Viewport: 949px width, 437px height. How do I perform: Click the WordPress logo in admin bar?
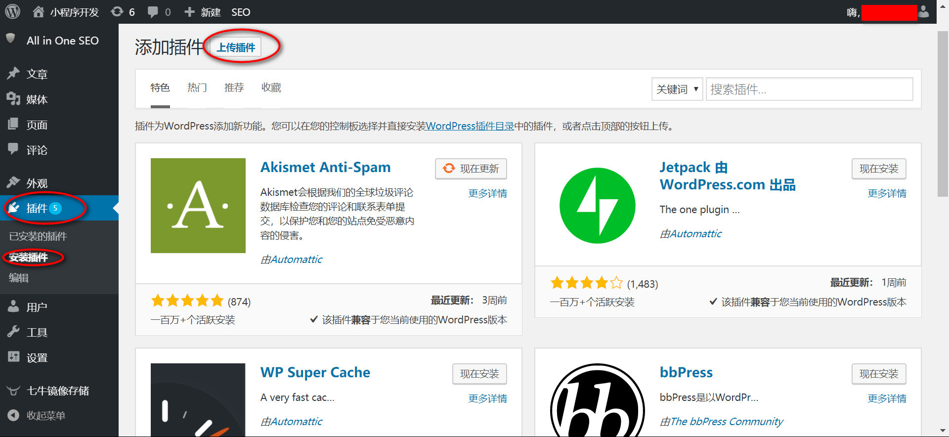(12, 12)
